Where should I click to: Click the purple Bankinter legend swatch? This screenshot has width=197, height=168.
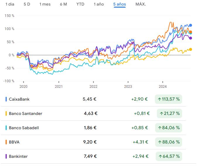coord(6,156)
